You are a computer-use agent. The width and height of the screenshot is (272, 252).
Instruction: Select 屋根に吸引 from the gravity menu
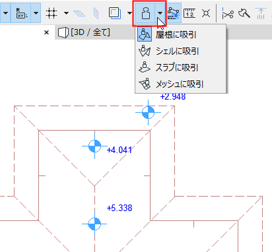(181, 34)
